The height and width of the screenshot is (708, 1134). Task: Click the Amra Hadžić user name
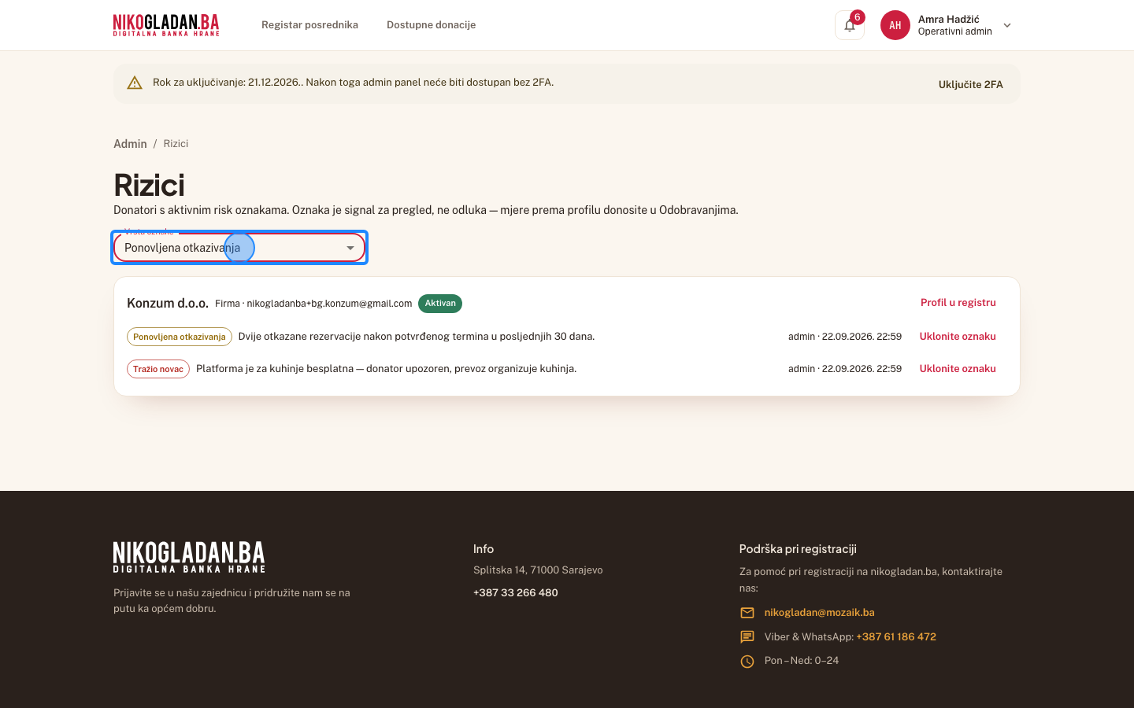tap(948, 19)
